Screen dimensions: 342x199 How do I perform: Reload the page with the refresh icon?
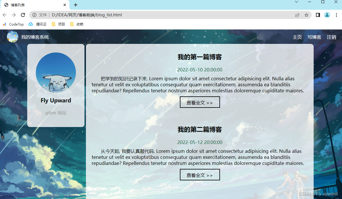point(23,15)
